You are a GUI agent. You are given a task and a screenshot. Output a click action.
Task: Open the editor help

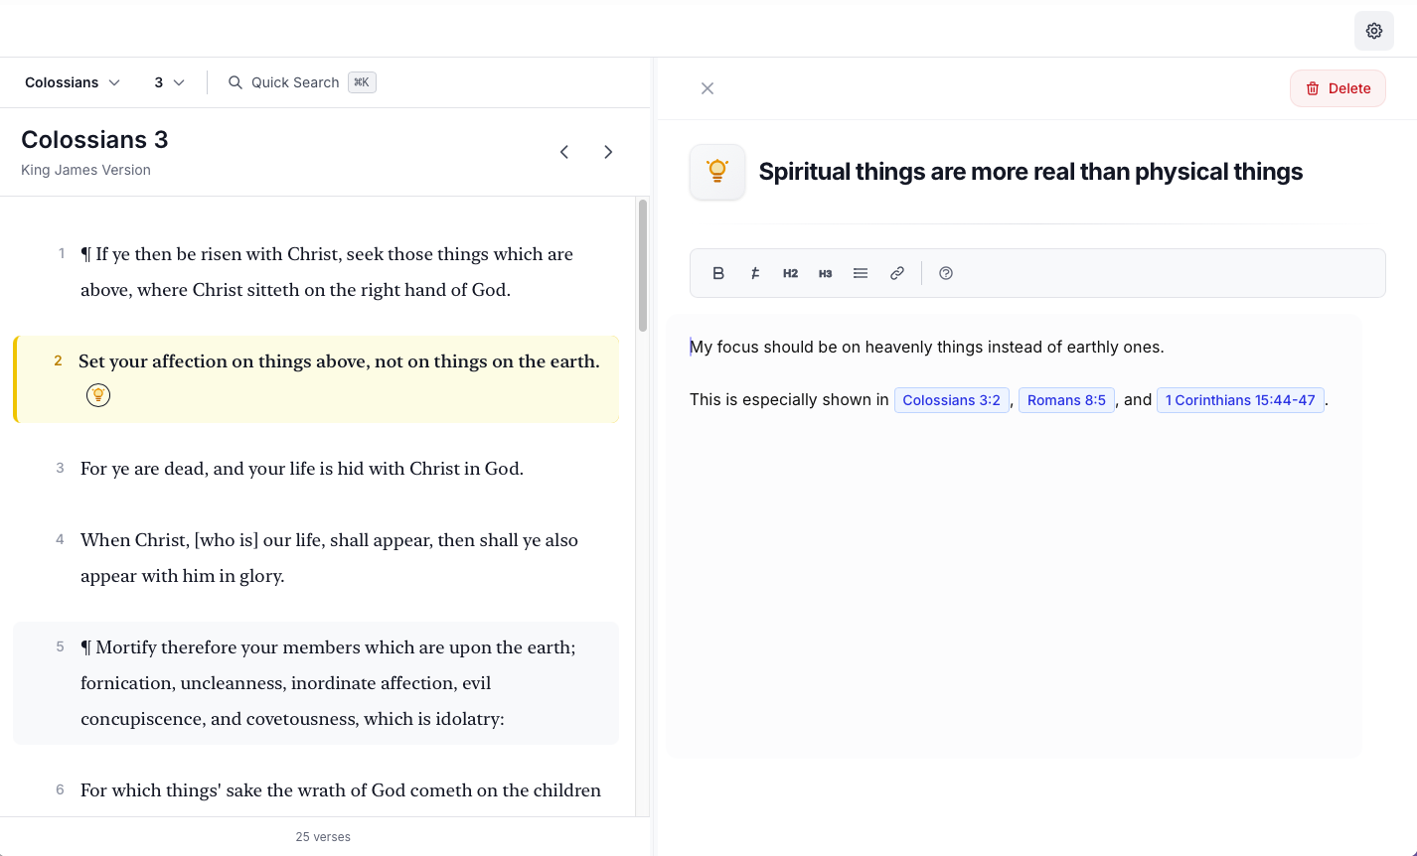[945, 272]
